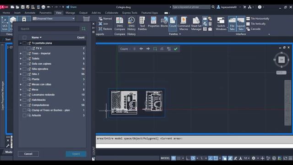Select Tile Horizontally
This screenshot has width=293, height=165.
pyautogui.click(x=258, y=18)
